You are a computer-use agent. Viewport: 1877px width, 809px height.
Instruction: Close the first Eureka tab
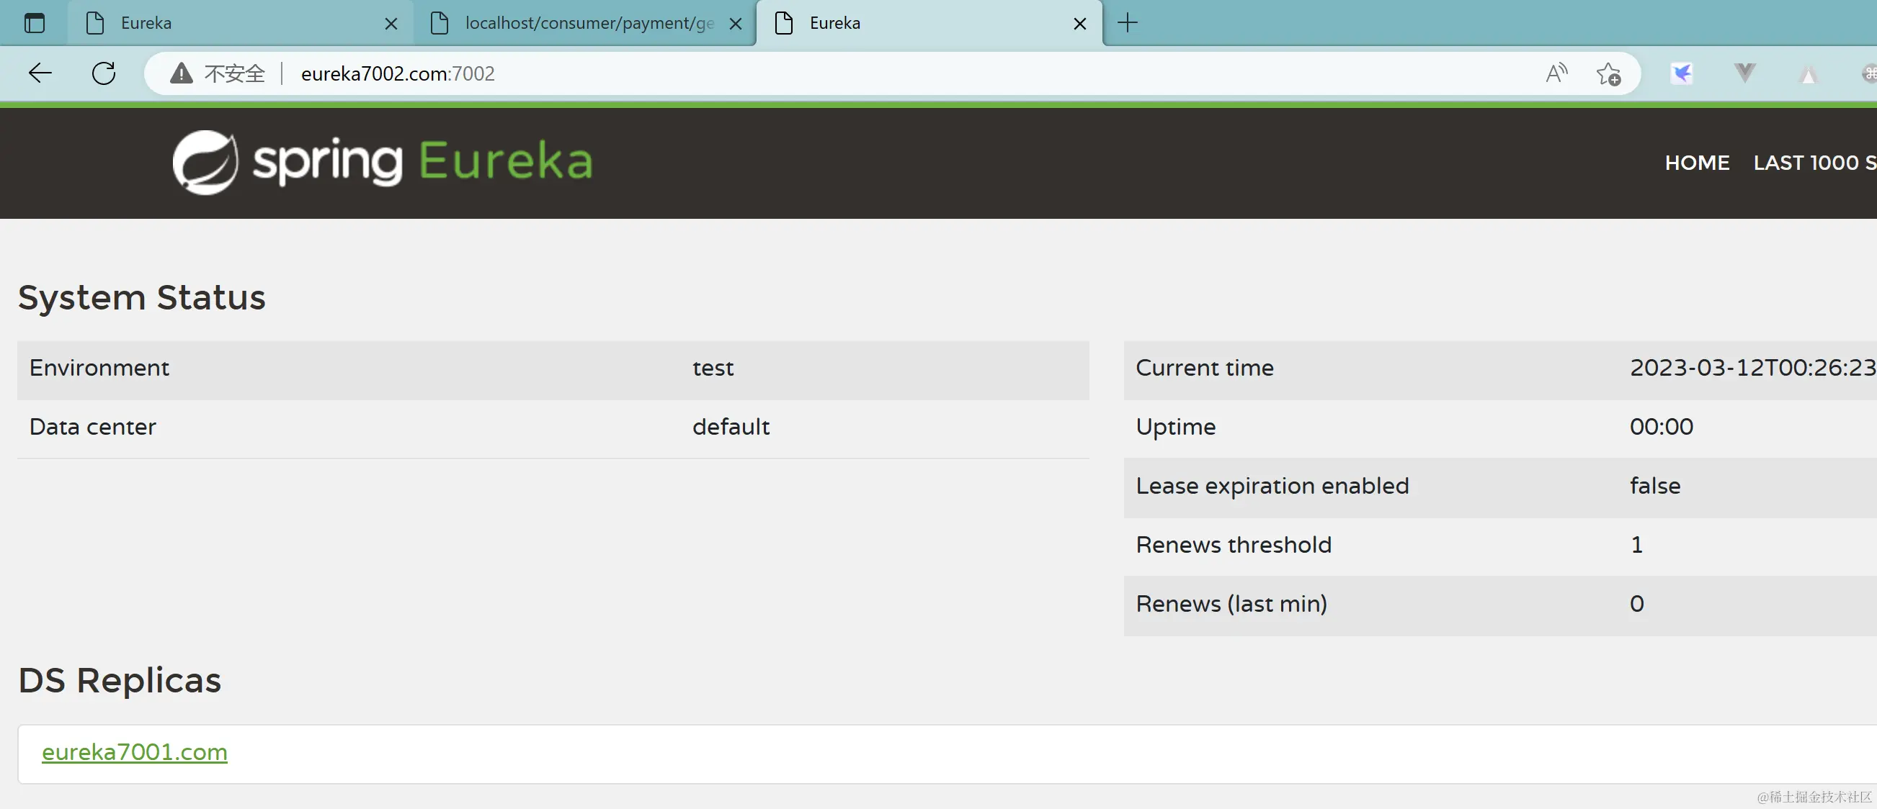tap(391, 24)
